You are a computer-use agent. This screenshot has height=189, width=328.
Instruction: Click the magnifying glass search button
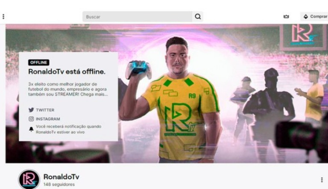pyautogui.click(x=198, y=17)
